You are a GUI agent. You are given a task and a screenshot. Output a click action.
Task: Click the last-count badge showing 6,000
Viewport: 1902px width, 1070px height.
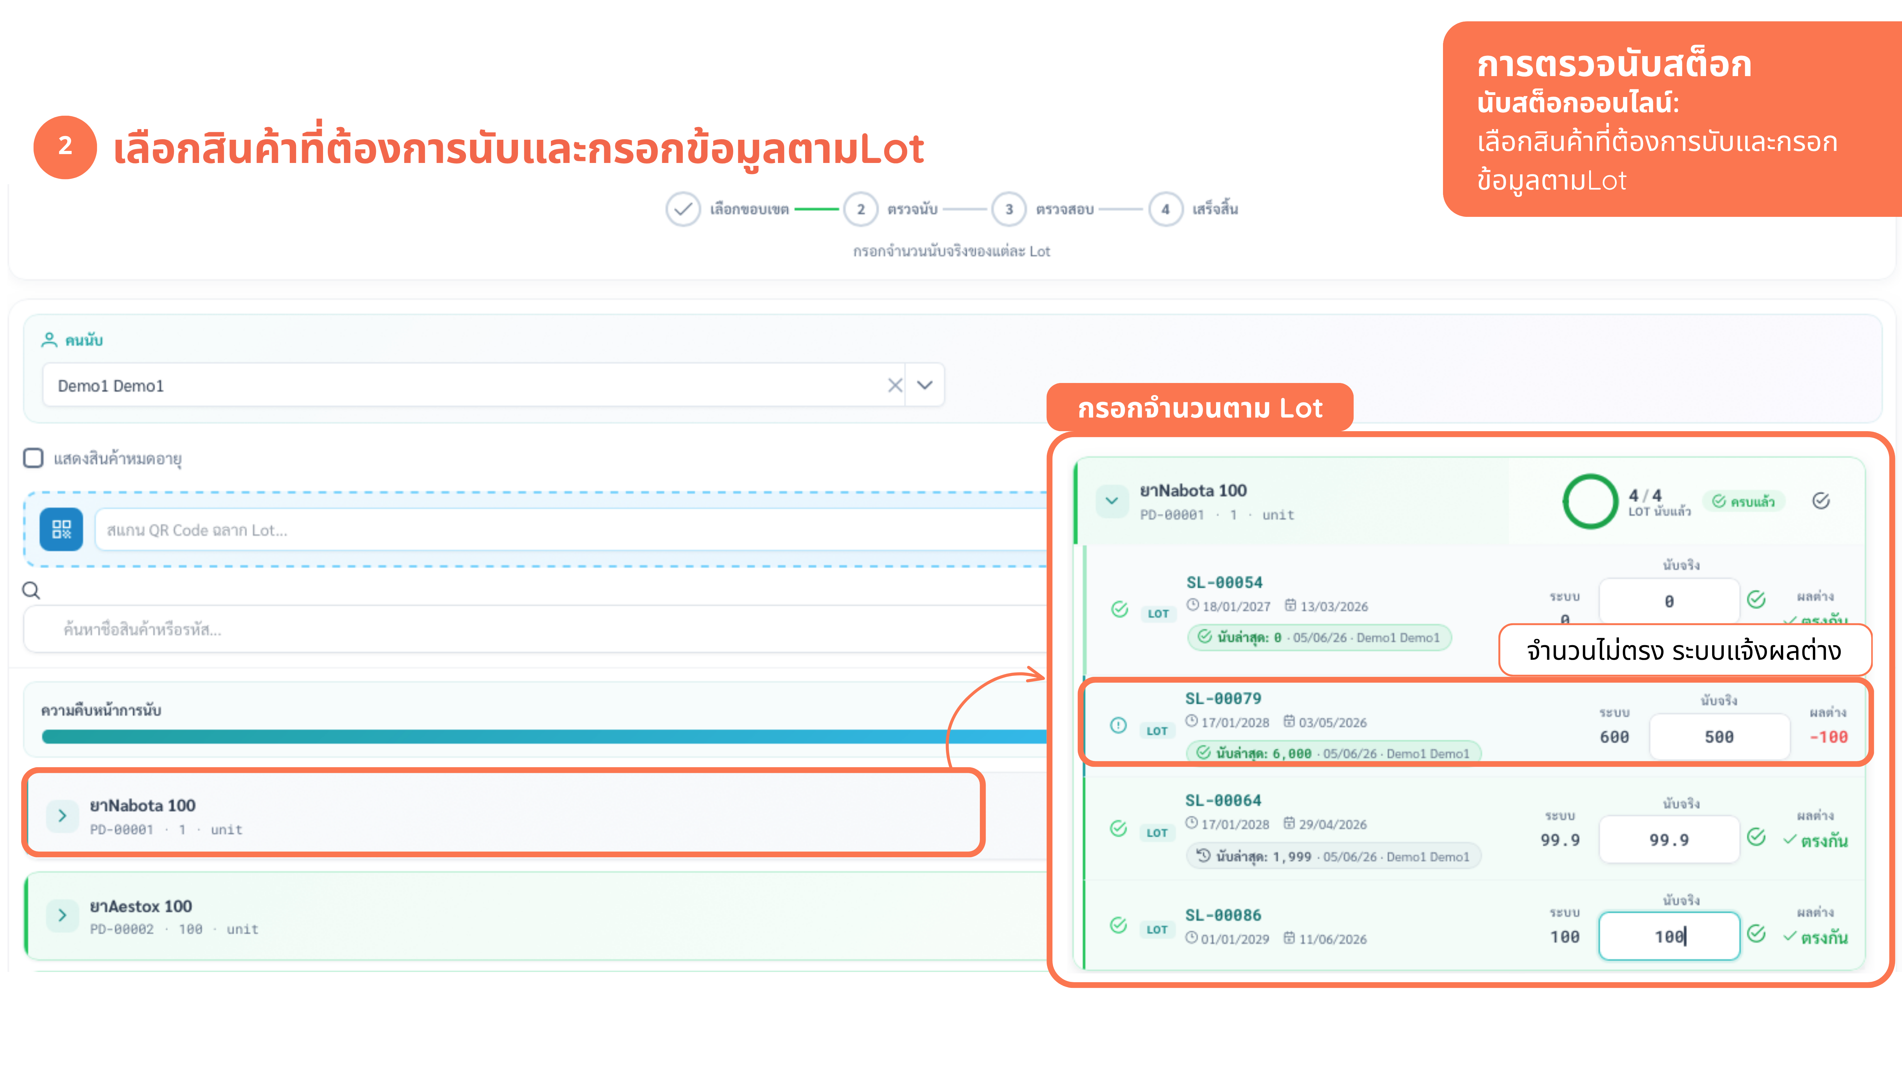pyautogui.click(x=1334, y=752)
